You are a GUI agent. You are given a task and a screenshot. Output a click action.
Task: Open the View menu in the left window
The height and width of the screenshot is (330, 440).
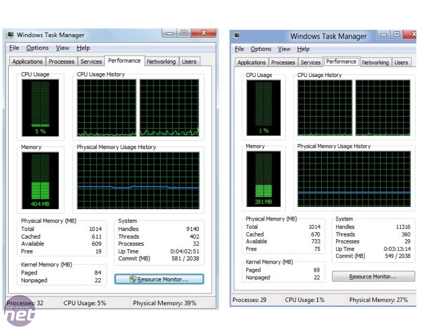[x=62, y=48]
